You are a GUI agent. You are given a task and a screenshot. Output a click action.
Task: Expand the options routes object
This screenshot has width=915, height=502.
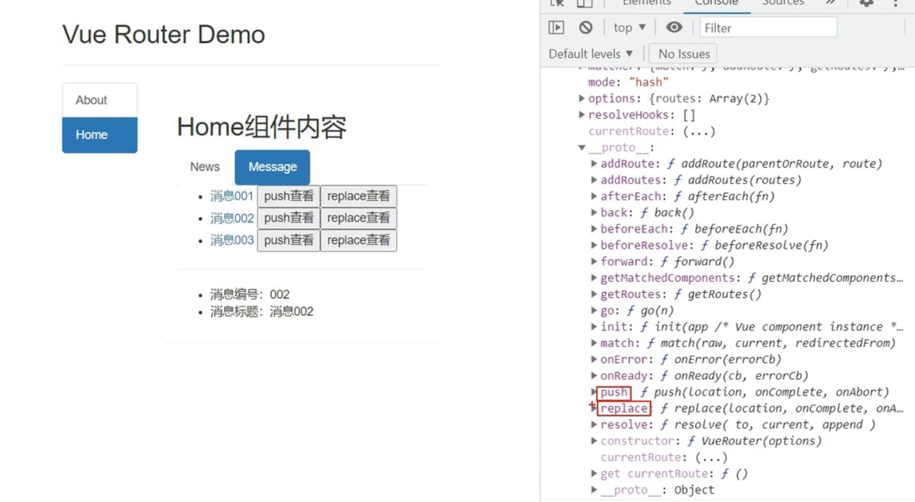[581, 99]
